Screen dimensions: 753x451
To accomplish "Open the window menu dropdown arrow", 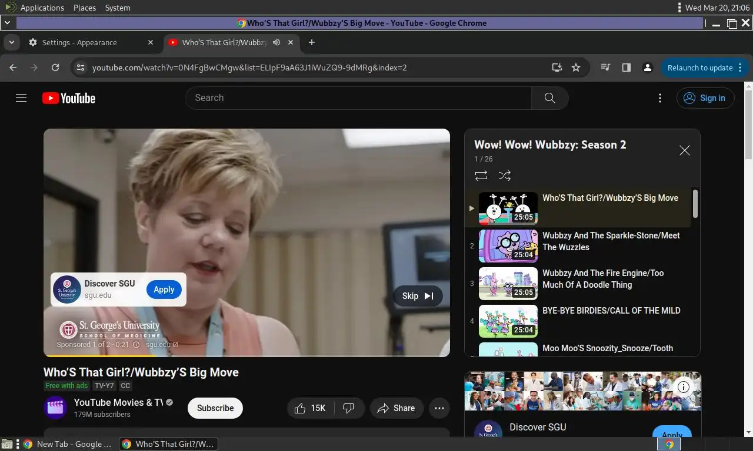I will tap(7, 23).
